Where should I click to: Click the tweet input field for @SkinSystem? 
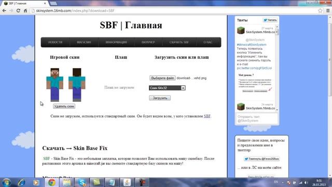point(257,119)
